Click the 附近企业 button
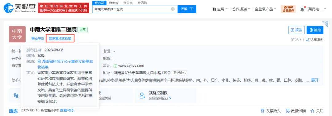Image resolution: width=332 pixels, height=116 pixels. tap(180, 73)
